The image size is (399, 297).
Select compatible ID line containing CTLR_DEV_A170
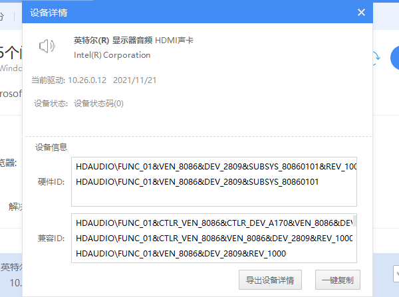click(213, 223)
